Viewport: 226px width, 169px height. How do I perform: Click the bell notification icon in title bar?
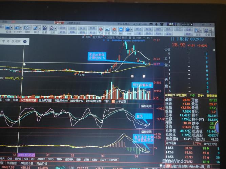tap(157, 24)
